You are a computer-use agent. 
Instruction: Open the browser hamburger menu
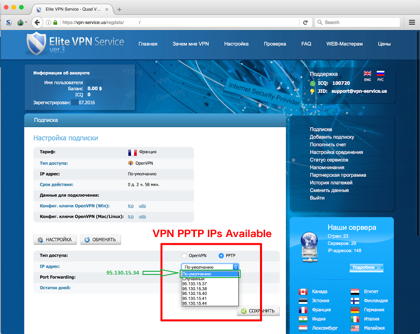click(x=412, y=23)
